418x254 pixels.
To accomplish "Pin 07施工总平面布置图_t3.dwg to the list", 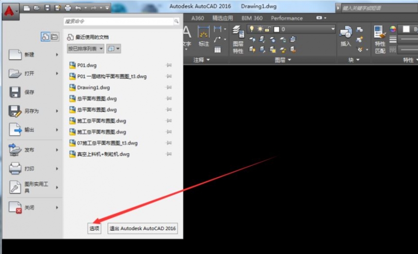I will pyautogui.click(x=169, y=143).
